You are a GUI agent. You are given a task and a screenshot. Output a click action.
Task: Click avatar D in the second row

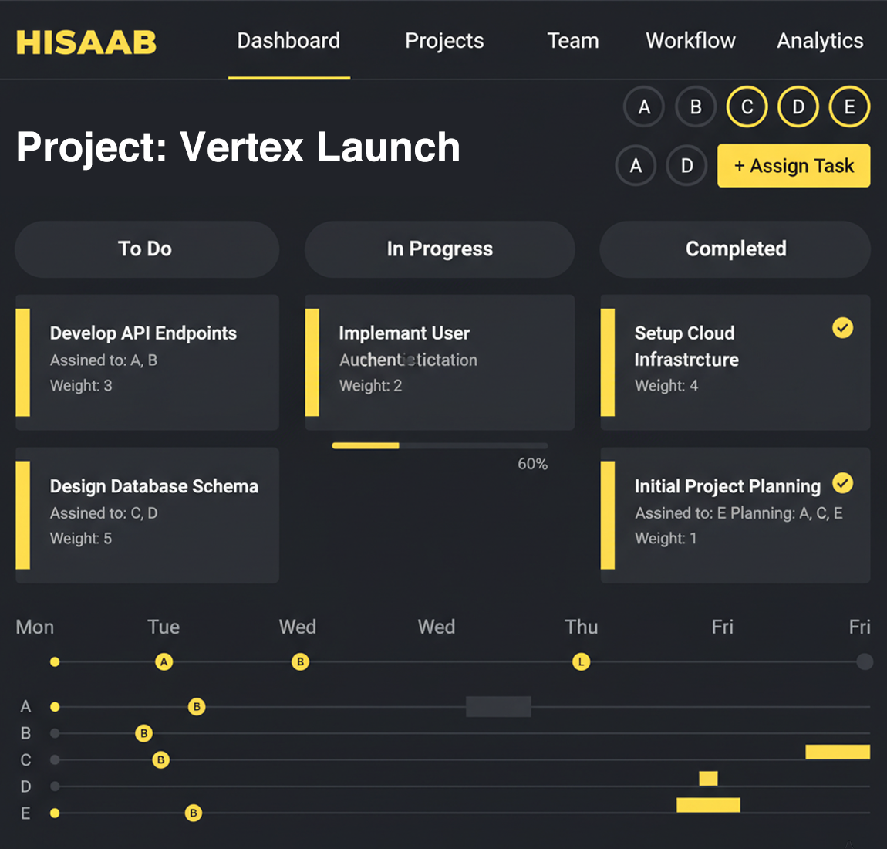point(686,165)
